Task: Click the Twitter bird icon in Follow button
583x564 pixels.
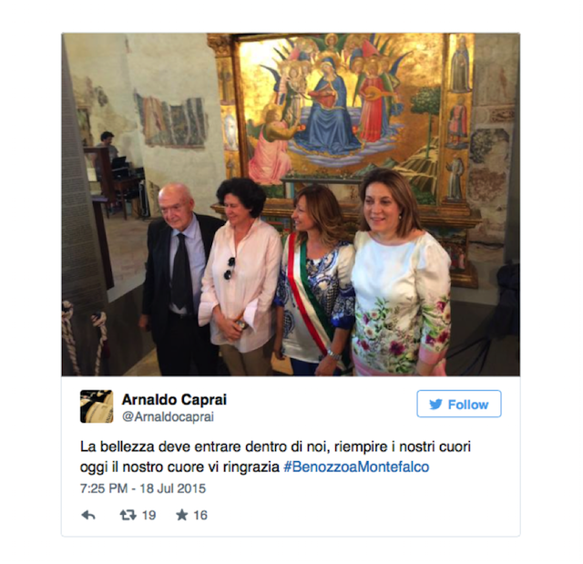Action: click(x=435, y=405)
